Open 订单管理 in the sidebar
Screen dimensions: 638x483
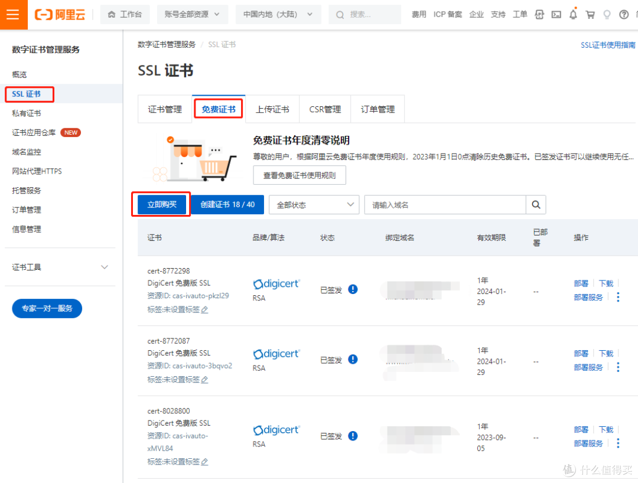click(27, 210)
